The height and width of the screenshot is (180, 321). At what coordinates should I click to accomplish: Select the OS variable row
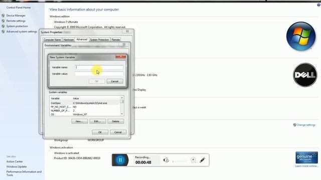[85, 114]
